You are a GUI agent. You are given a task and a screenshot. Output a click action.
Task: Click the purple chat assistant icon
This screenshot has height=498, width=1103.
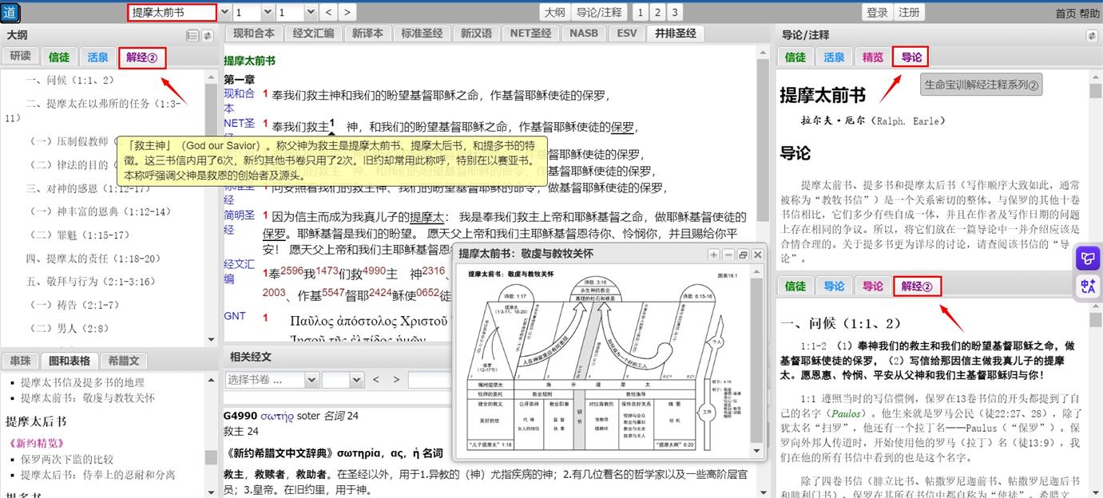1089,258
